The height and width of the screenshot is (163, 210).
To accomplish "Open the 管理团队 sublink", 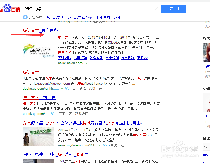I will 64,58.
